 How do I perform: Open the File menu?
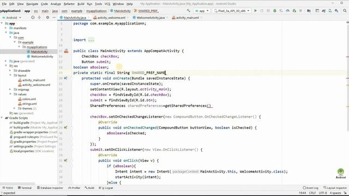pyautogui.click(x=4, y=4)
